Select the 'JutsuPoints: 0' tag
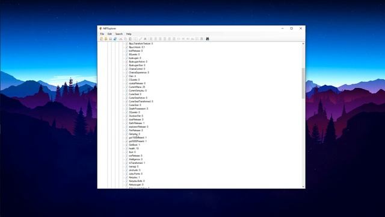This screenshot has height=217, width=385. [135, 174]
